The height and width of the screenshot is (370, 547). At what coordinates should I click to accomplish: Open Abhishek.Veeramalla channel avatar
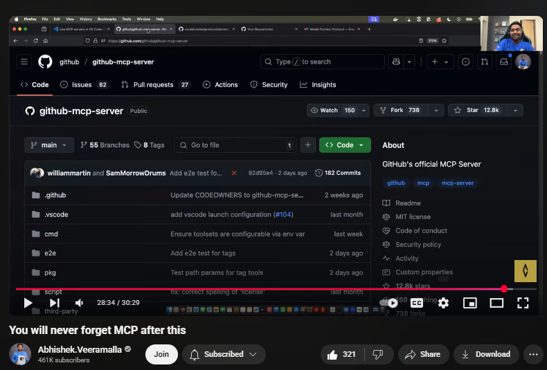(20, 354)
